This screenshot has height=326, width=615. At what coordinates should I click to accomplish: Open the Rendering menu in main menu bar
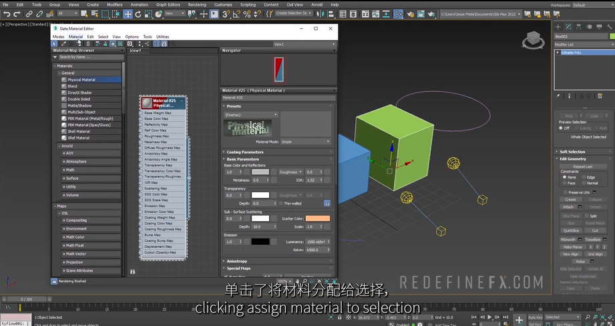pos(197,5)
